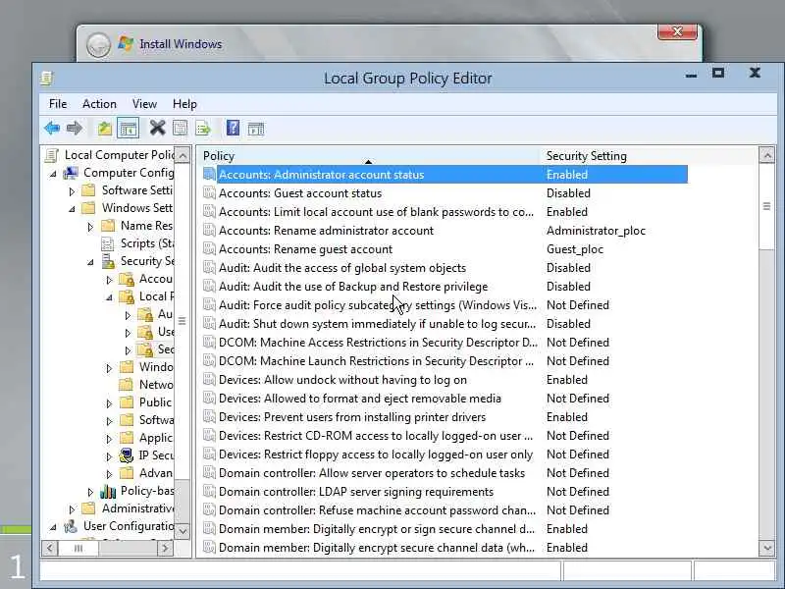Collapse the Computer Configuration node

(53, 174)
